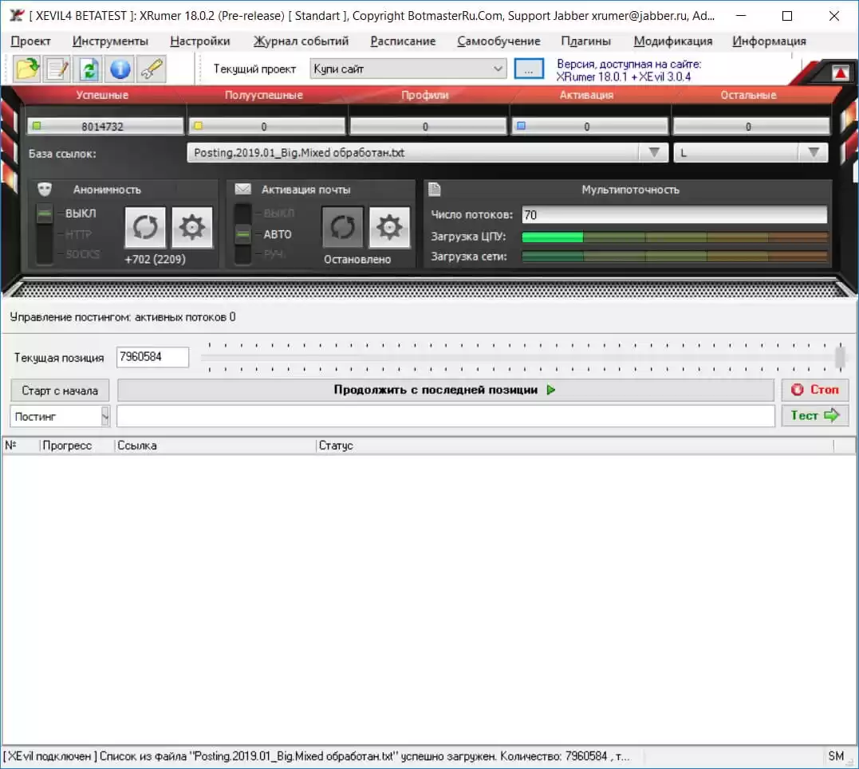Screen dimensions: 859x769
Task: Click the +702 (2209) proxy count text
Action: point(155,259)
